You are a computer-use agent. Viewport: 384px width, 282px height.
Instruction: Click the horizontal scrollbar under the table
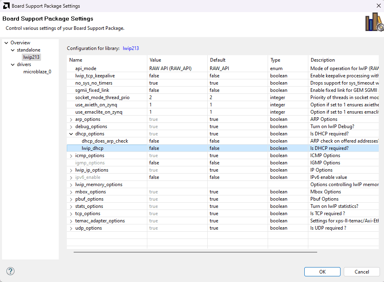[195, 252]
